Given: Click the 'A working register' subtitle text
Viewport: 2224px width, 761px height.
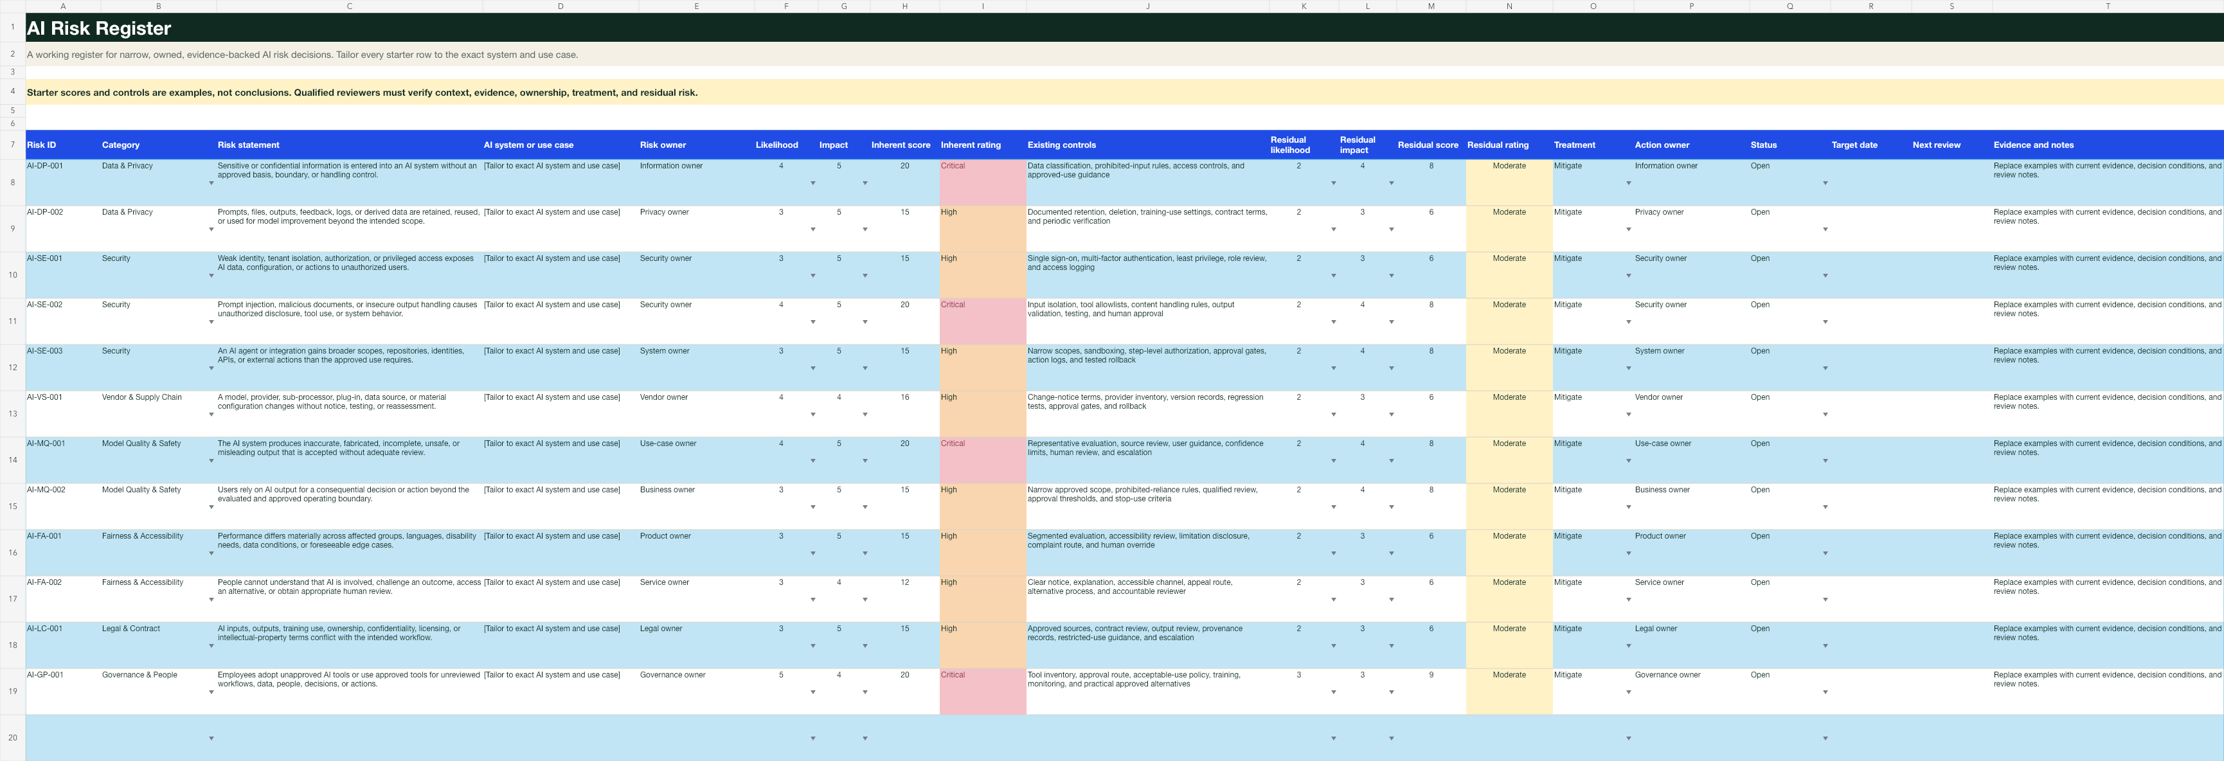Looking at the screenshot, I should tap(302, 55).
